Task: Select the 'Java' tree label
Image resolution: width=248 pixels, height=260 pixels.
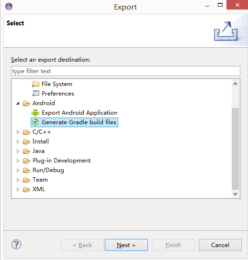Action: (38, 151)
